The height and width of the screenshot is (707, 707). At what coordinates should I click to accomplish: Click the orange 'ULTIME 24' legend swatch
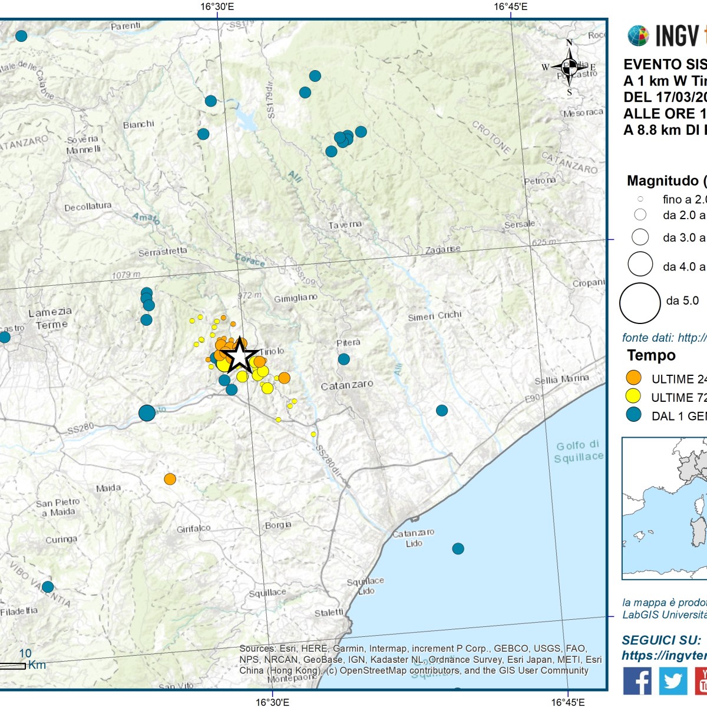coord(633,378)
